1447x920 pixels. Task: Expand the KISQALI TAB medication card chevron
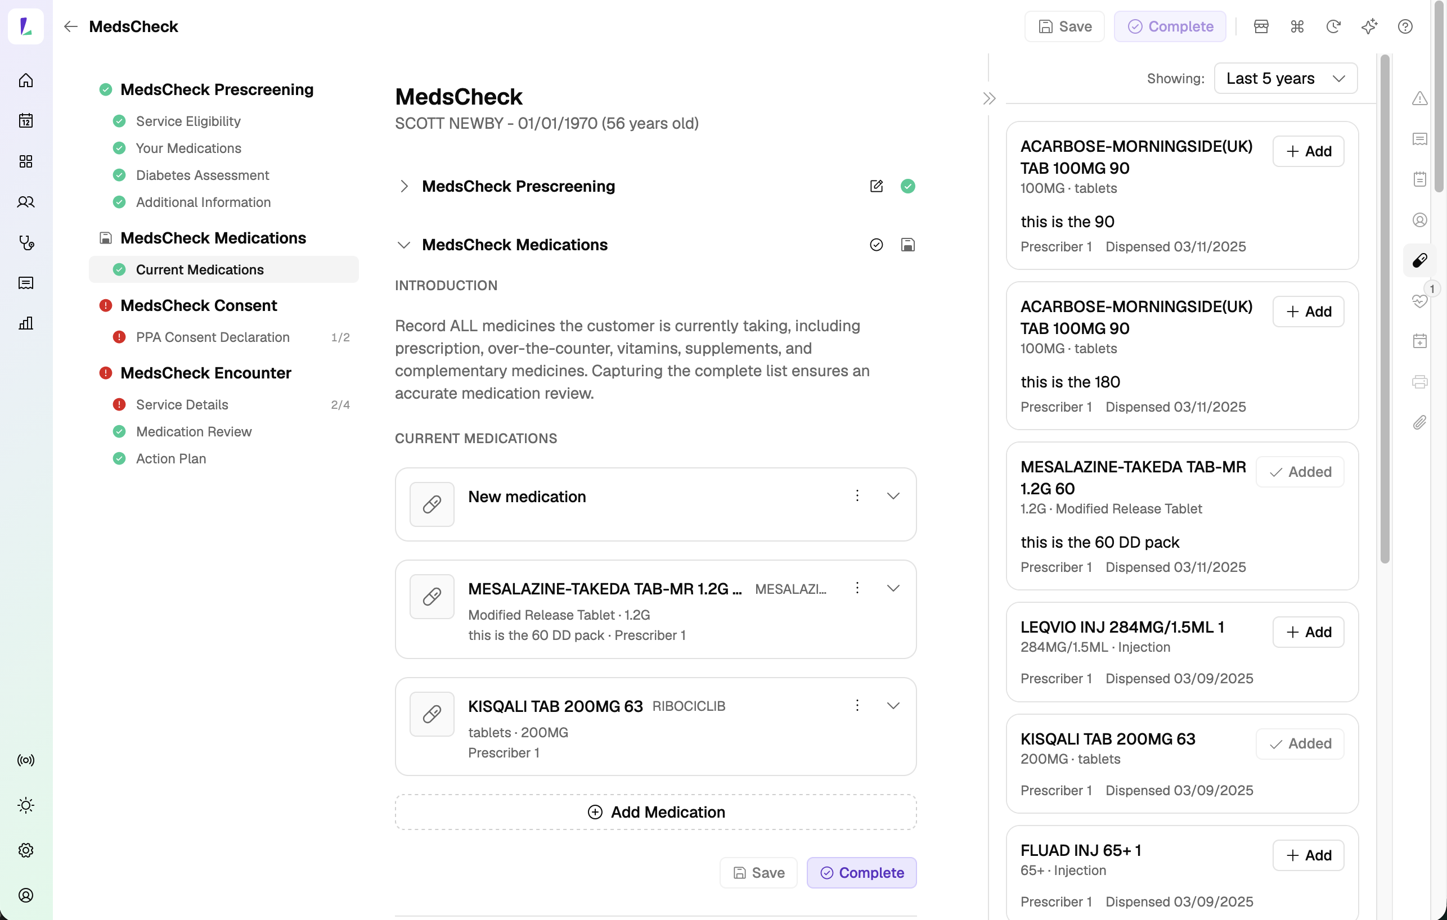[x=893, y=706]
